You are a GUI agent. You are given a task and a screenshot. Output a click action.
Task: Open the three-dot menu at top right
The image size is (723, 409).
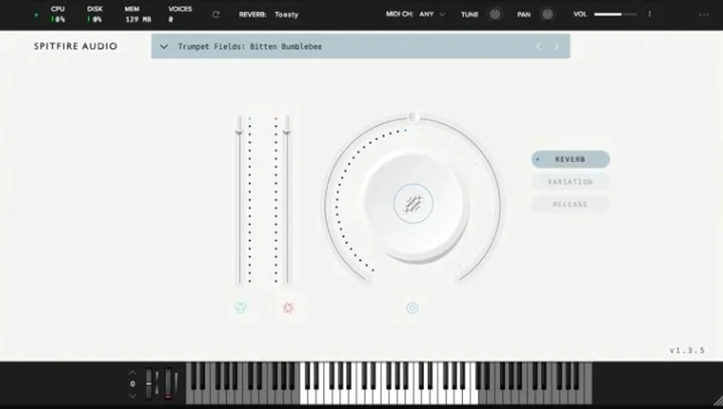coord(704,15)
